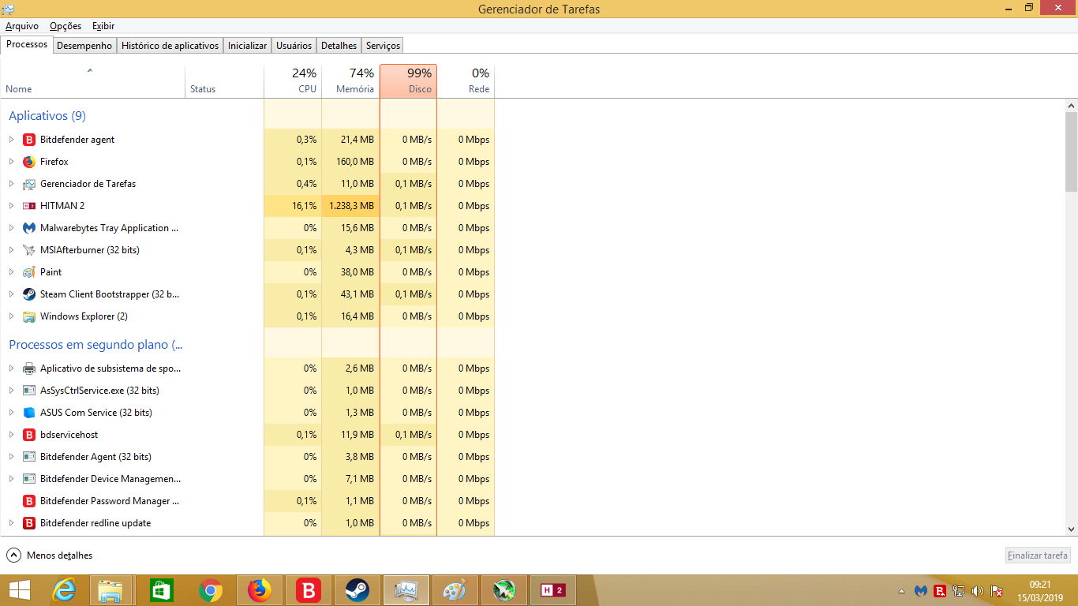Select the HITMAN 2 memory value 1.238,3 MB
Viewport: 1078px width, 606px height.
pos(351,206)
